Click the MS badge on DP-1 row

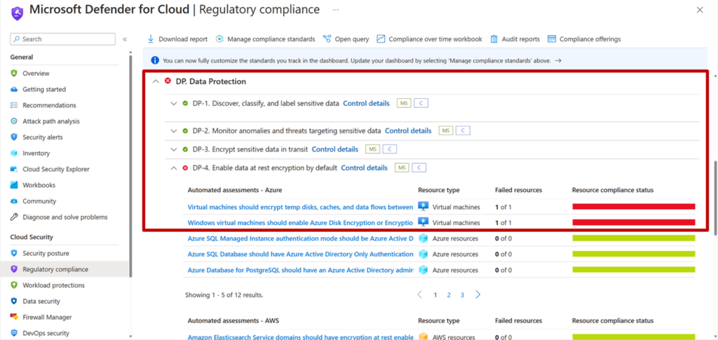coord(404,104)
